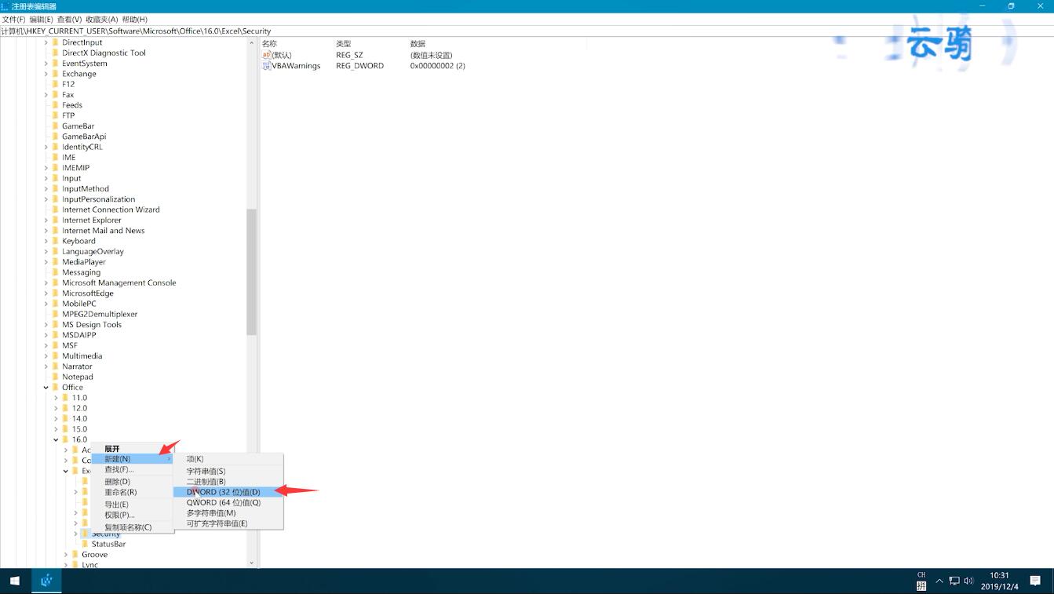
Task: Select the LanguageOverlay key
Action: click(93, 251)
